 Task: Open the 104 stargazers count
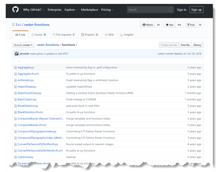(179, 25)
